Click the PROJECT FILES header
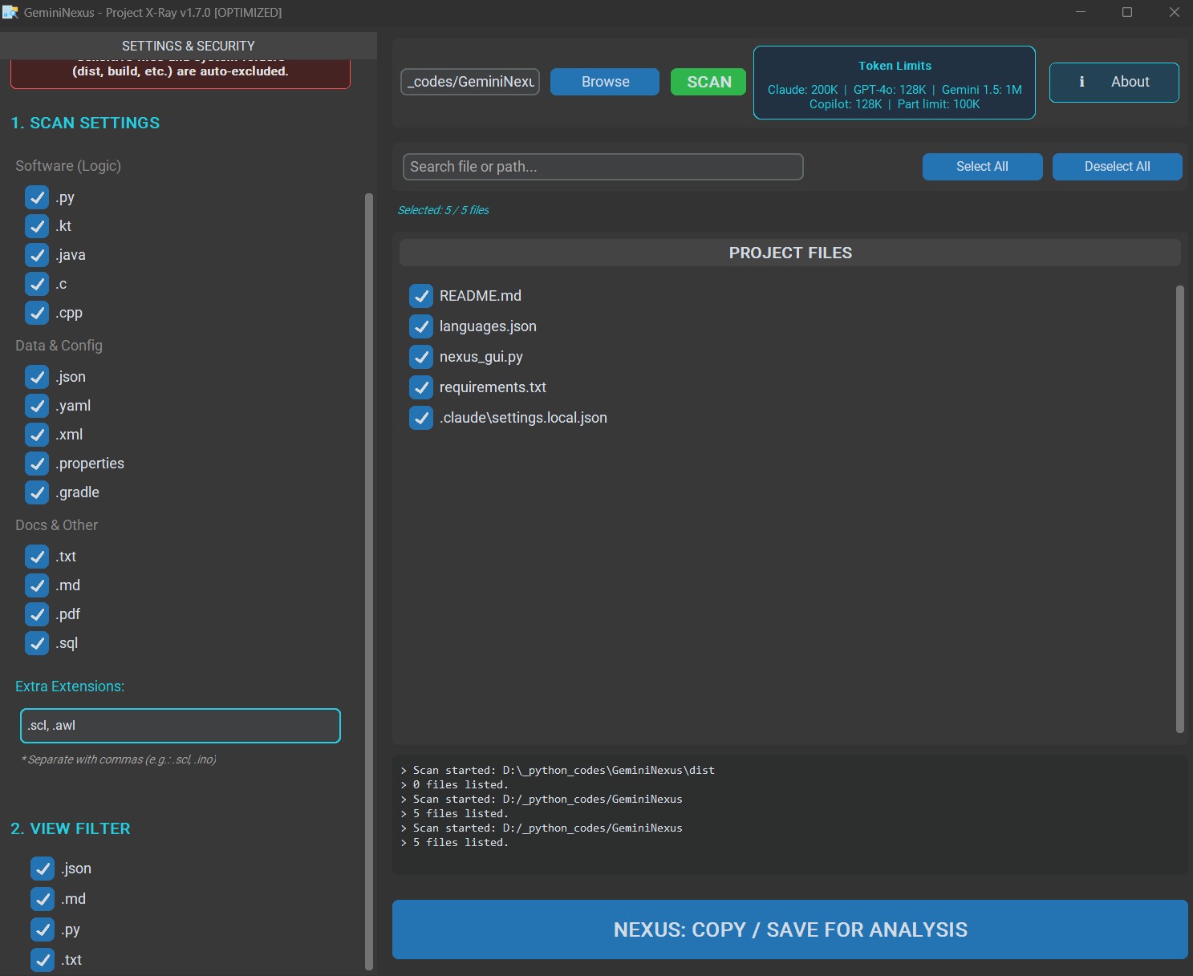This screenshot has width=1193, height=976. tap(790, 253)
